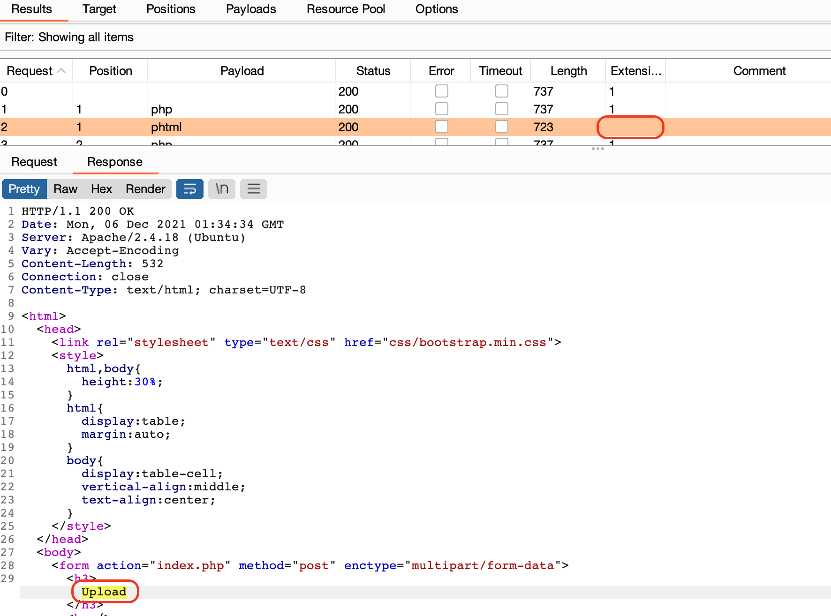Sort by the Status column header
The height and width of the screenshot is (616, 831).
pos(373,71)
